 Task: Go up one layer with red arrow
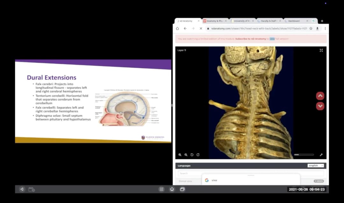tap(320, 96)
